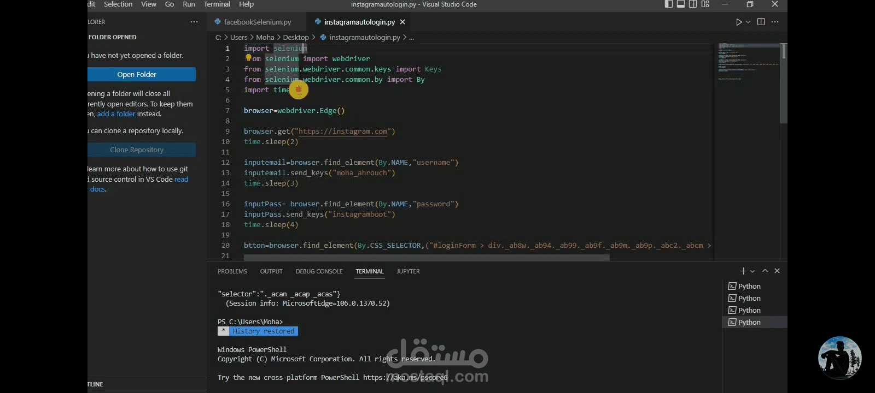Viewport: 875px width, 393px height.
Task: Open the View menu
Action: (149, 4)
